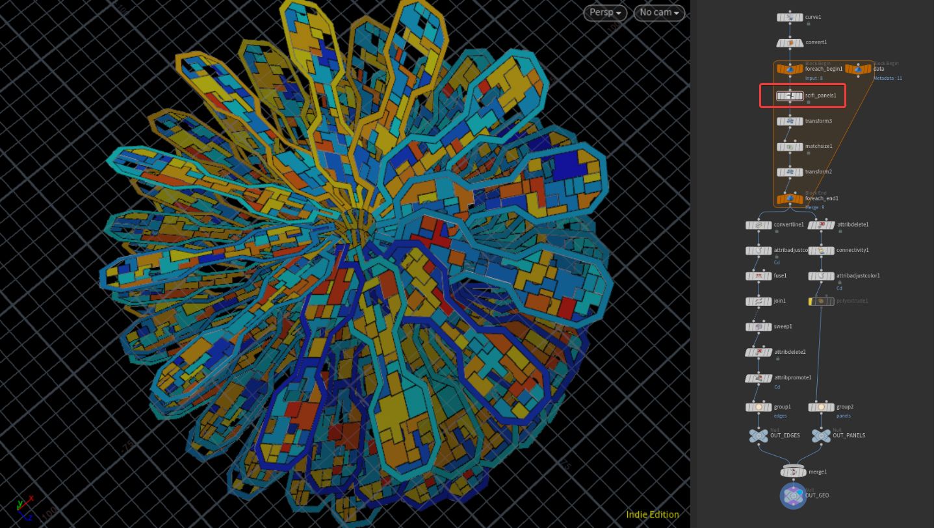Select the attribadjustcolor1 node
Screen dimensions: 934x528
pyautogui.click(x=822, y=276)
